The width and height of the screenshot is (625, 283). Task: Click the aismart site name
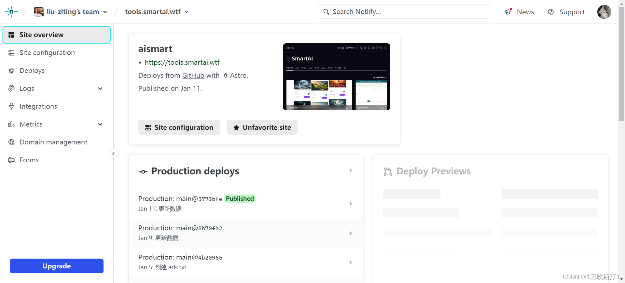(x=155, y=49)
